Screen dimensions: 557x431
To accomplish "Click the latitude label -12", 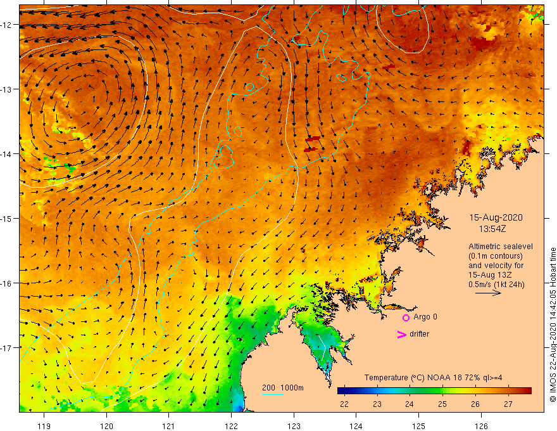I will coord(6,25).
